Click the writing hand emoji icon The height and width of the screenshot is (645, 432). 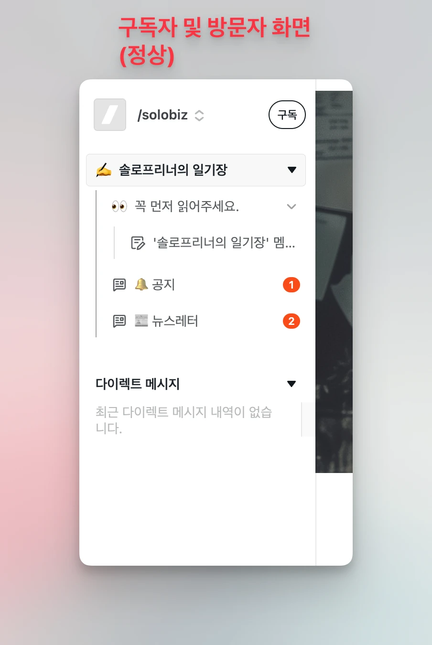pyautogui.click(x=103, y=170)
